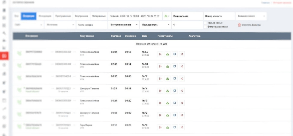The height and width of the screenshot is (136, 293).
Task: Open the green export dropdown button
Action: pos(167,16)
